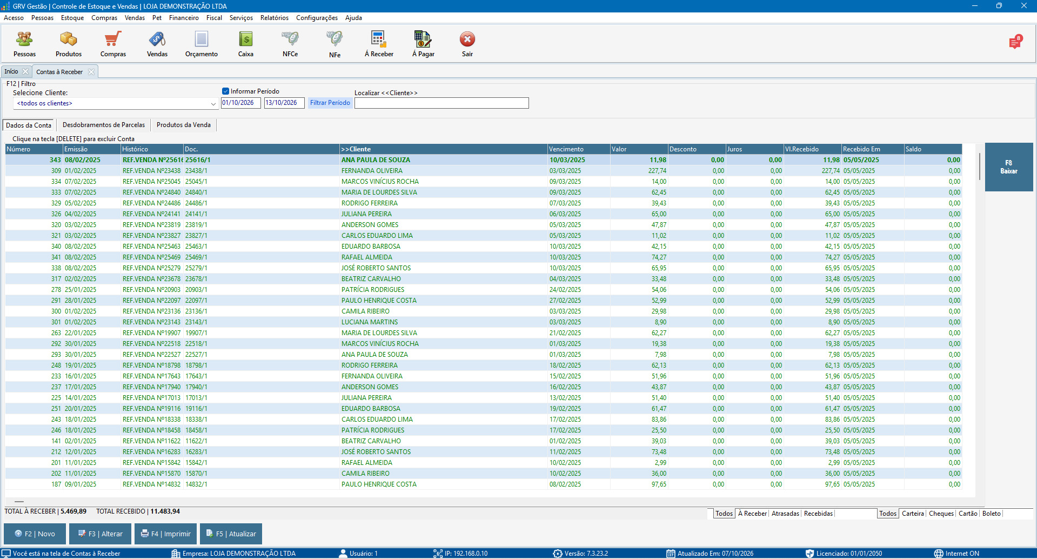Image resolution: width=1037 pixels, height=559 pixels.
Task: Click the F3 Alterar button
Action: [x=100, y=534]
